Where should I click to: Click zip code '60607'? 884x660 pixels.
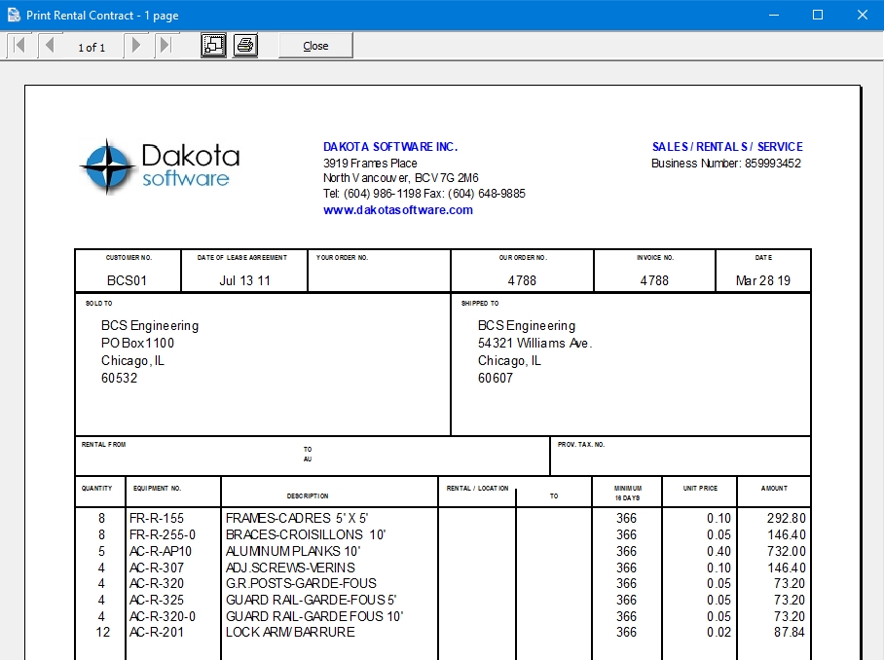(x=496, y=379)
